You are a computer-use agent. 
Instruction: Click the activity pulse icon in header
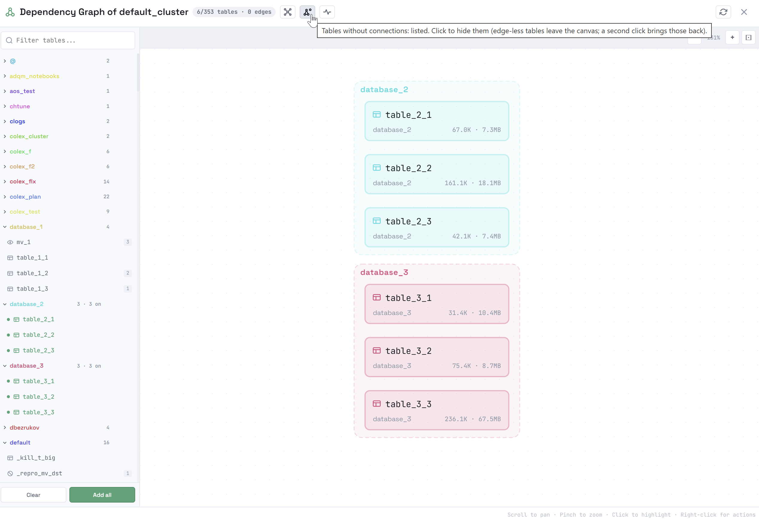pos(327,12)
